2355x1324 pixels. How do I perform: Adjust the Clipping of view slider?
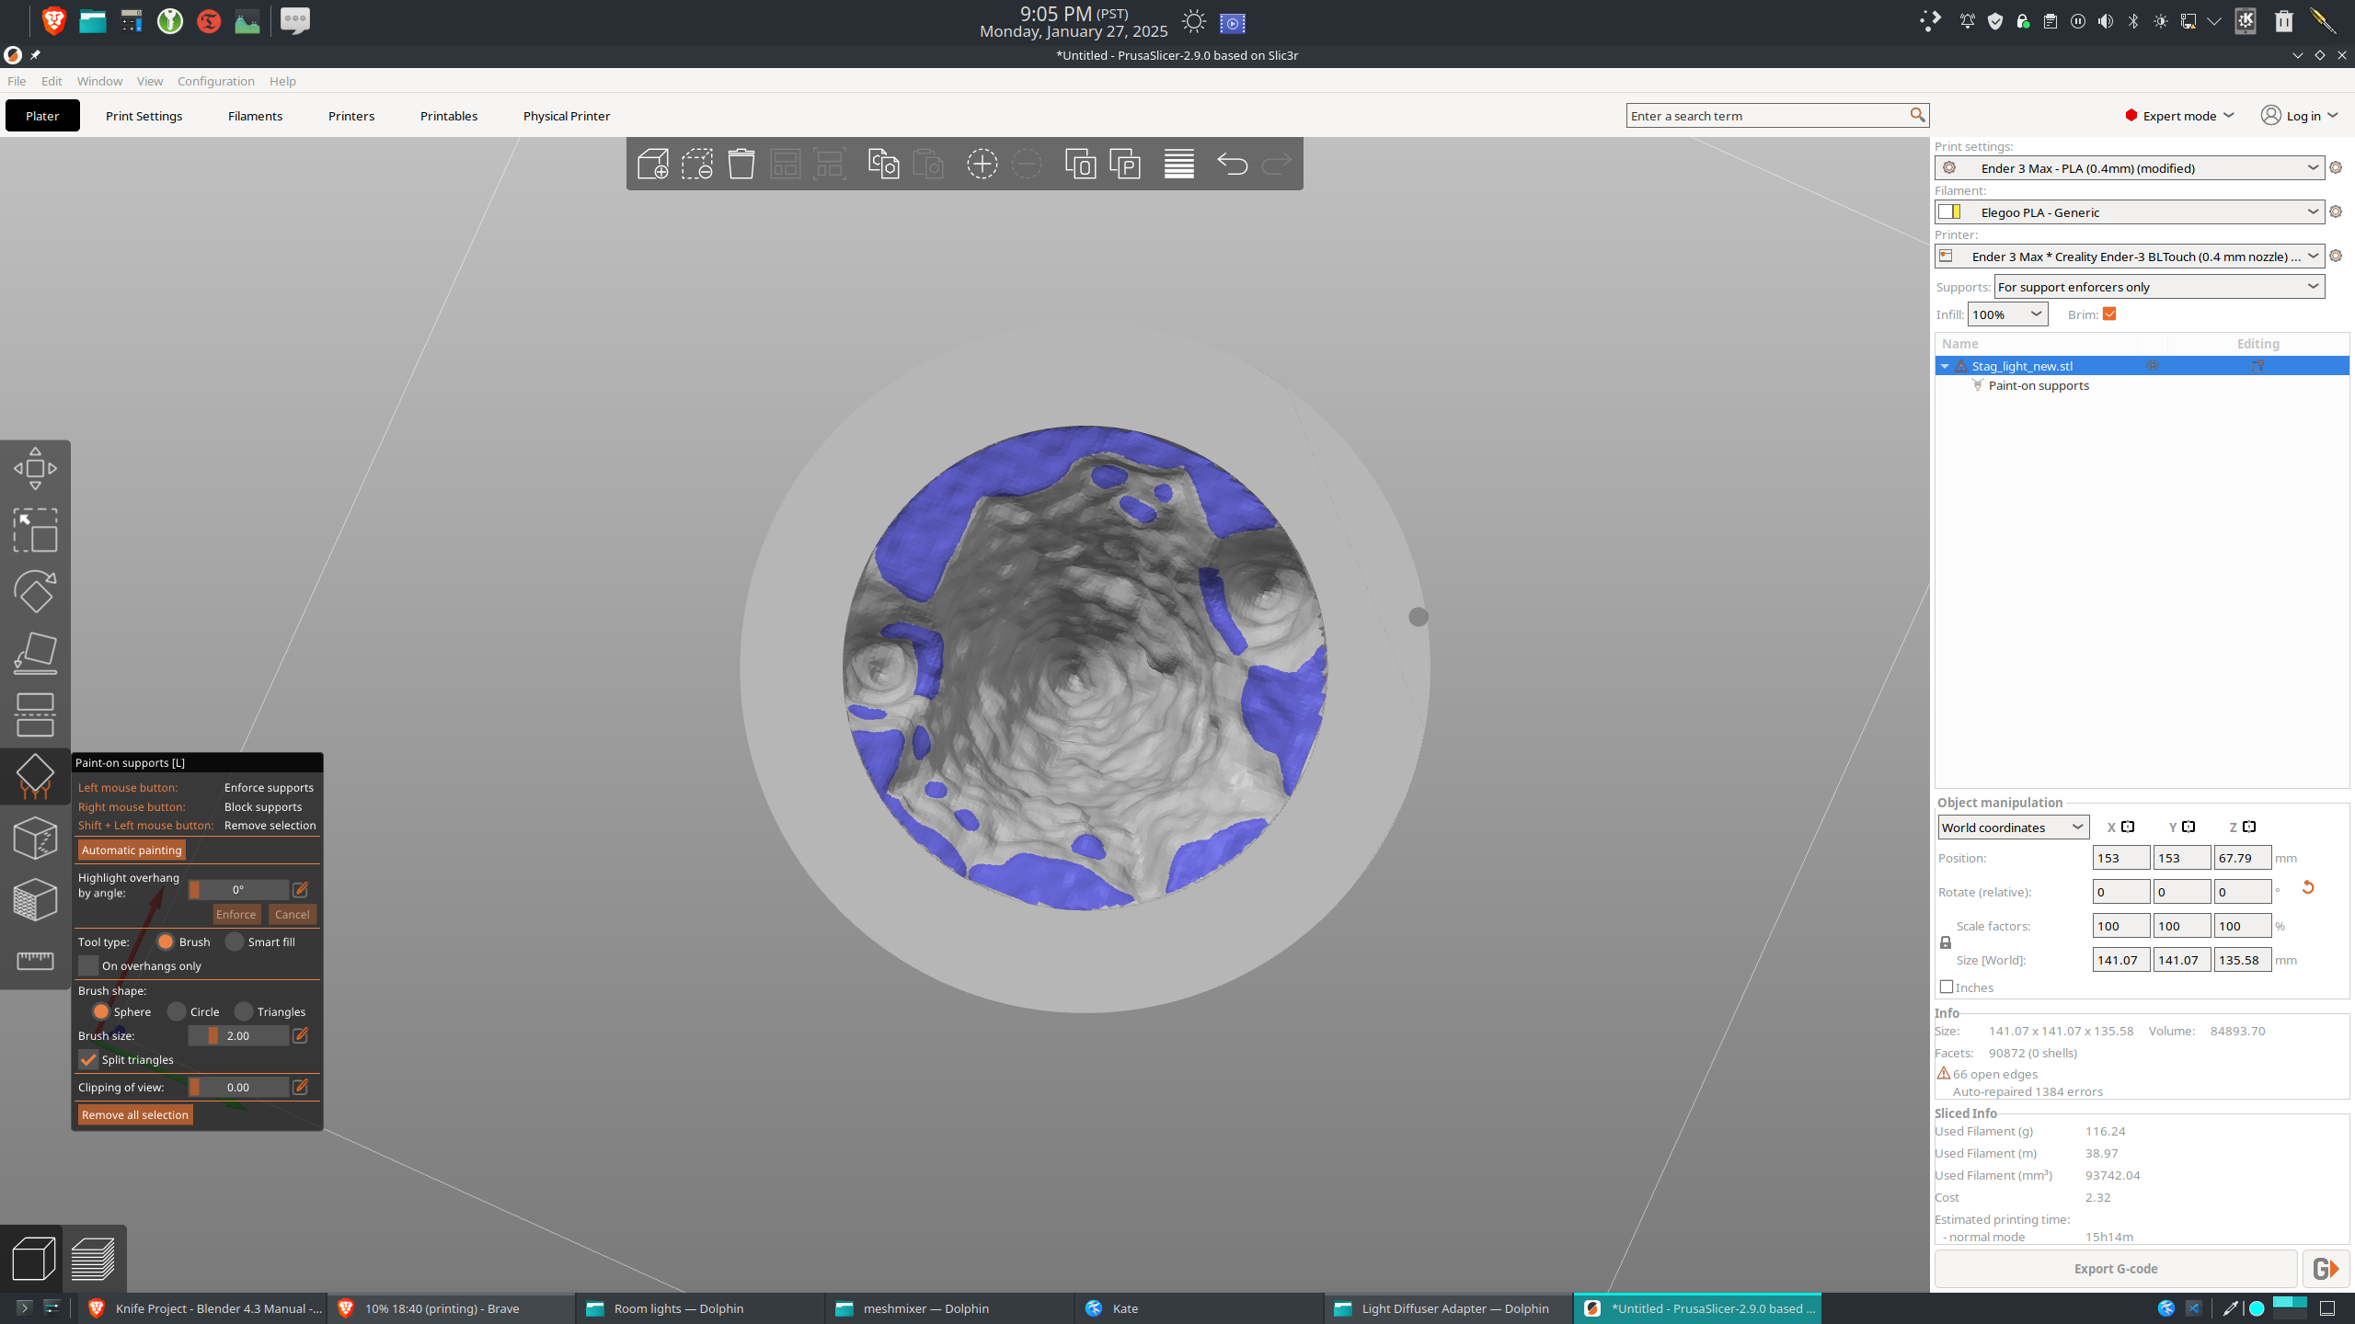(x=238, y=1087)
